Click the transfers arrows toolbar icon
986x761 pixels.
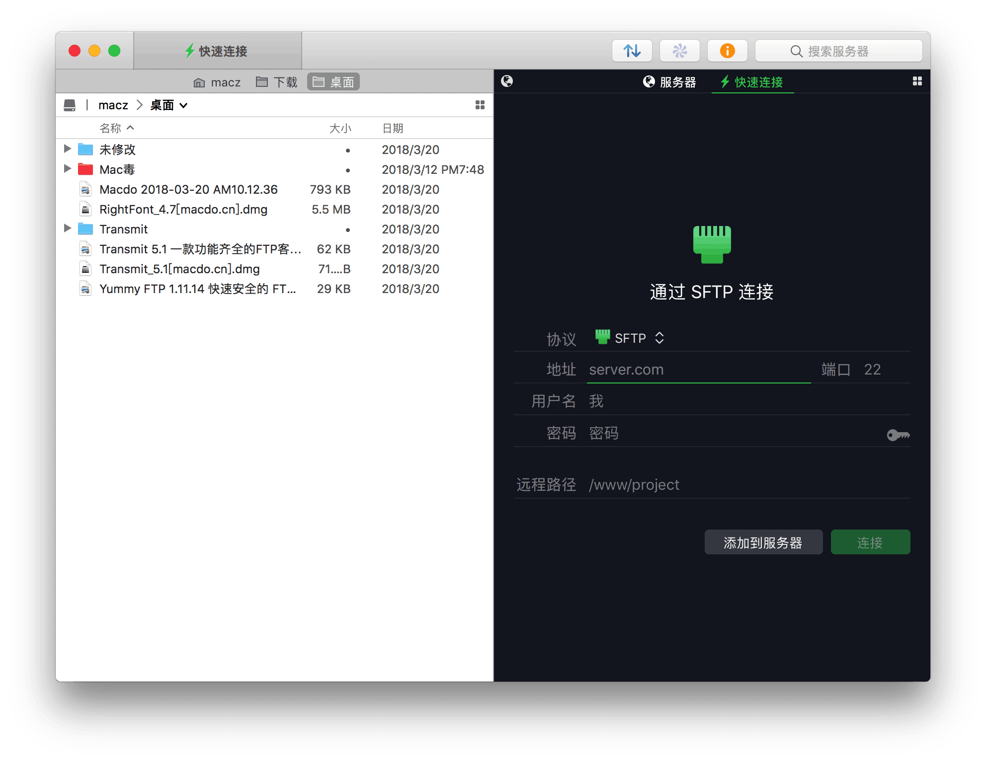[x=632, y=51]
